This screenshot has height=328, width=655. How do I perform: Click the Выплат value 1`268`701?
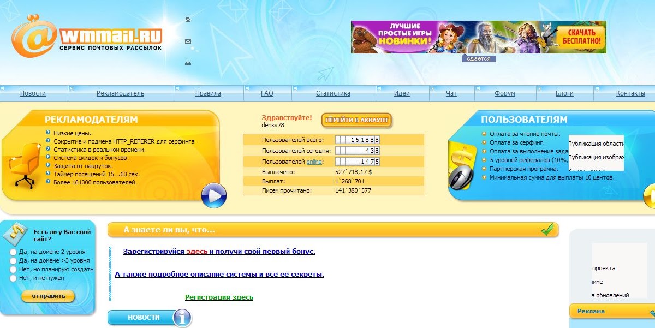(350, 181)
